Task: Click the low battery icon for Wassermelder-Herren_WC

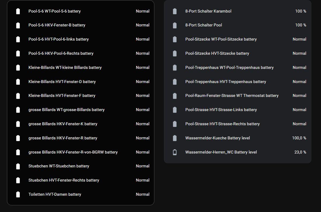Action: (x=175, y=152)
